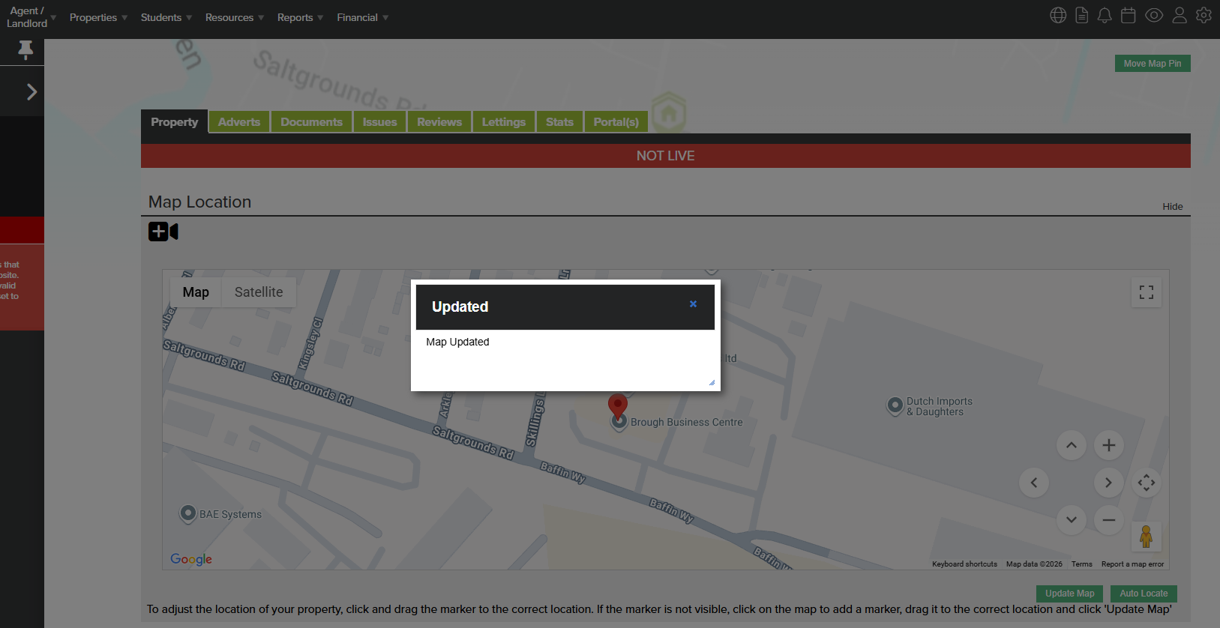Switch to the Lettings tab
1220x628 pixels.
pos(503,122)
